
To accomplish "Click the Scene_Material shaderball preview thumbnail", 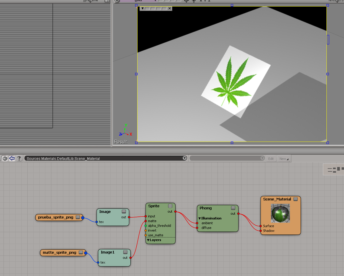I will point(280,213).
